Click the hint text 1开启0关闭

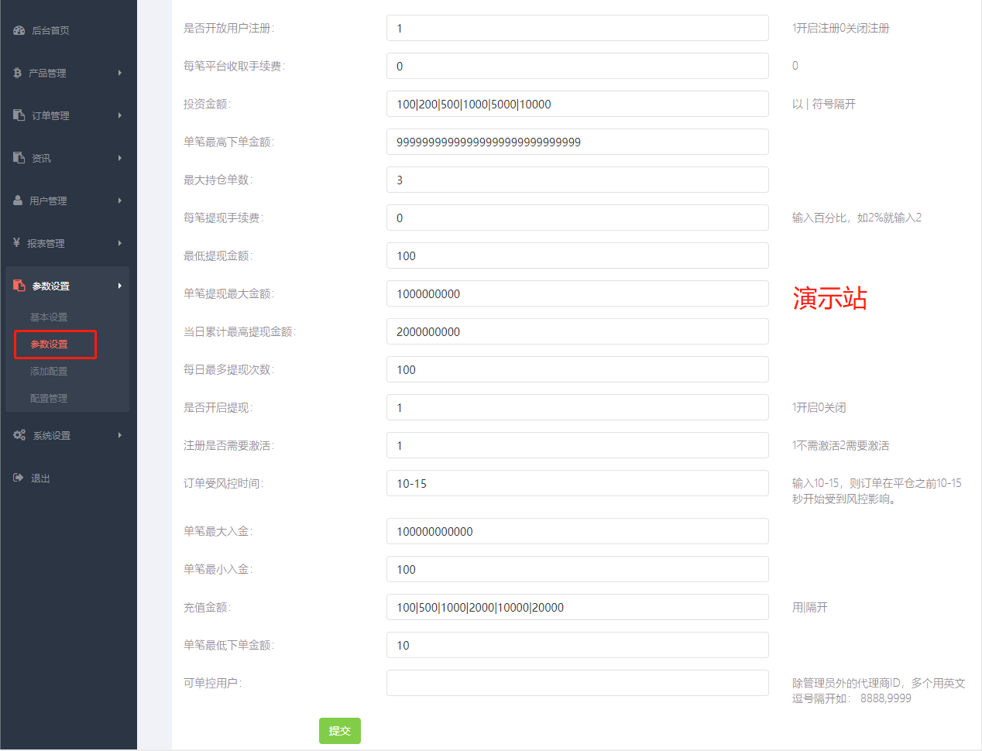coord(819,408)
